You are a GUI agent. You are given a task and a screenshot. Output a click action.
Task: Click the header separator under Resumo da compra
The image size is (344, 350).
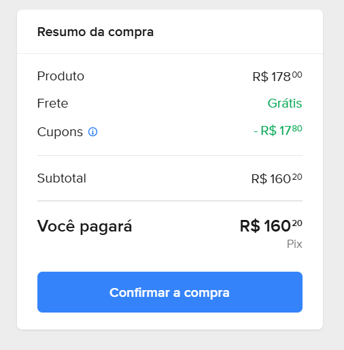(170, 54)
